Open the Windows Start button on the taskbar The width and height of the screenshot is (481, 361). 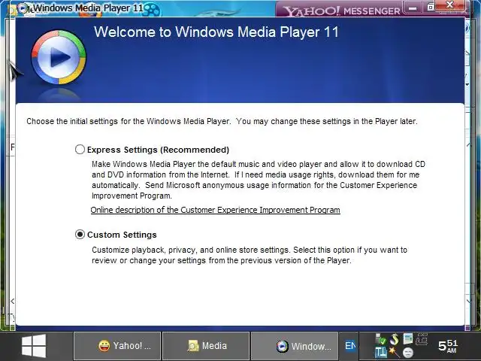34,346
